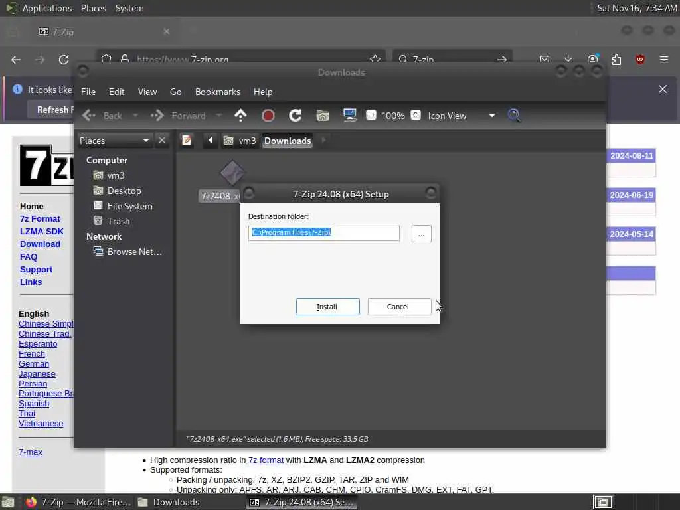Reload the page in Firefox
Screen dimensions: 680x510
coord(64,60)
